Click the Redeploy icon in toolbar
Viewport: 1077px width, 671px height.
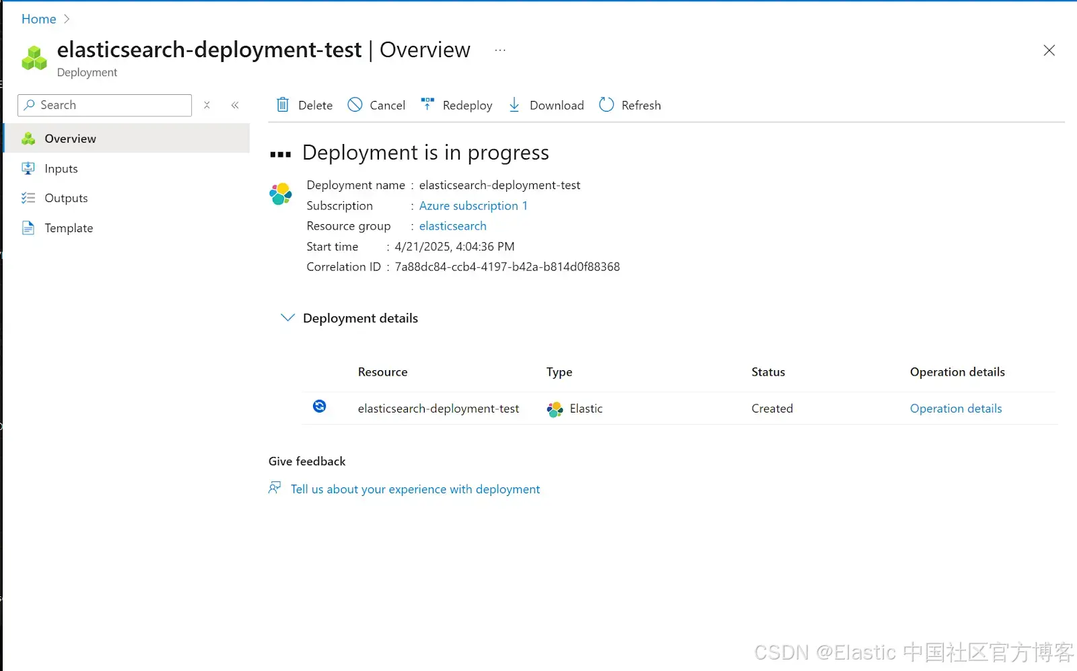pyautogui.click(x=427, y=104)
